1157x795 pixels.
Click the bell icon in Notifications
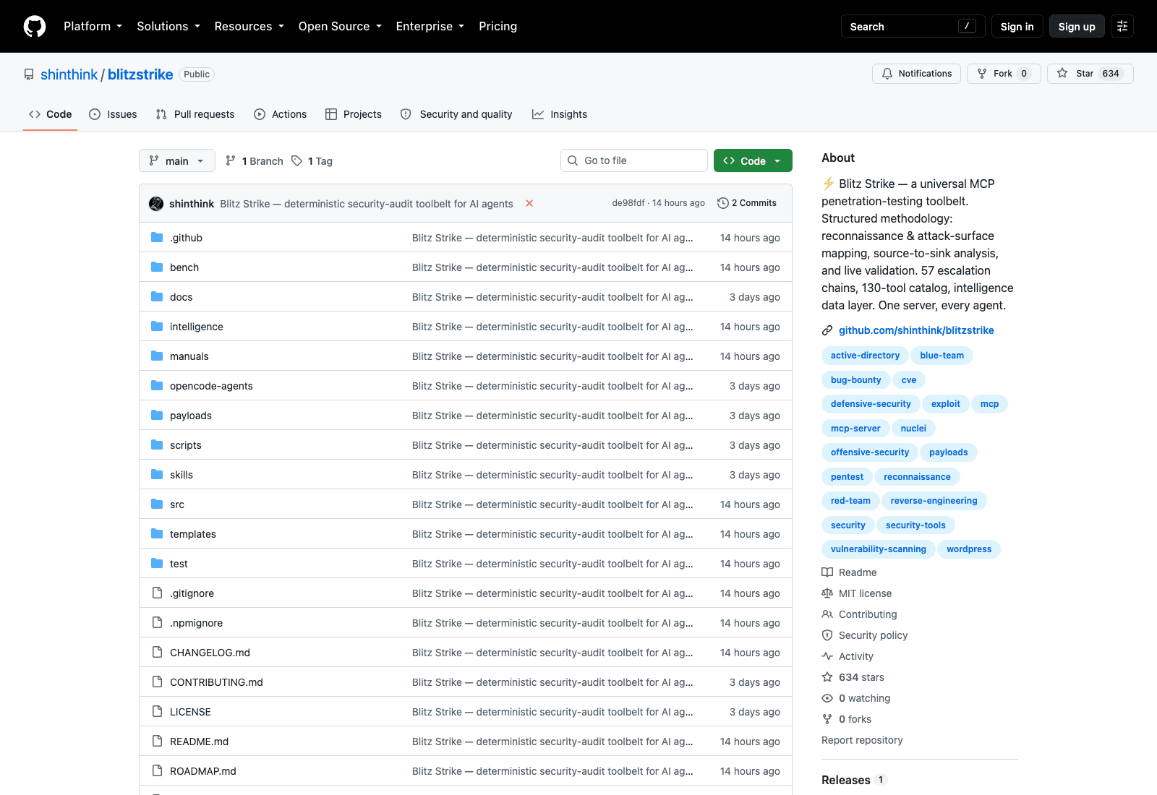[887, 74]
